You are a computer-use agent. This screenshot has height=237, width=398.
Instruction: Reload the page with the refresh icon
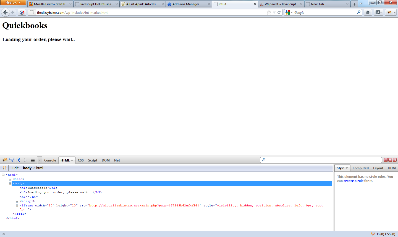pyautogui.click(x=279, y=12)
